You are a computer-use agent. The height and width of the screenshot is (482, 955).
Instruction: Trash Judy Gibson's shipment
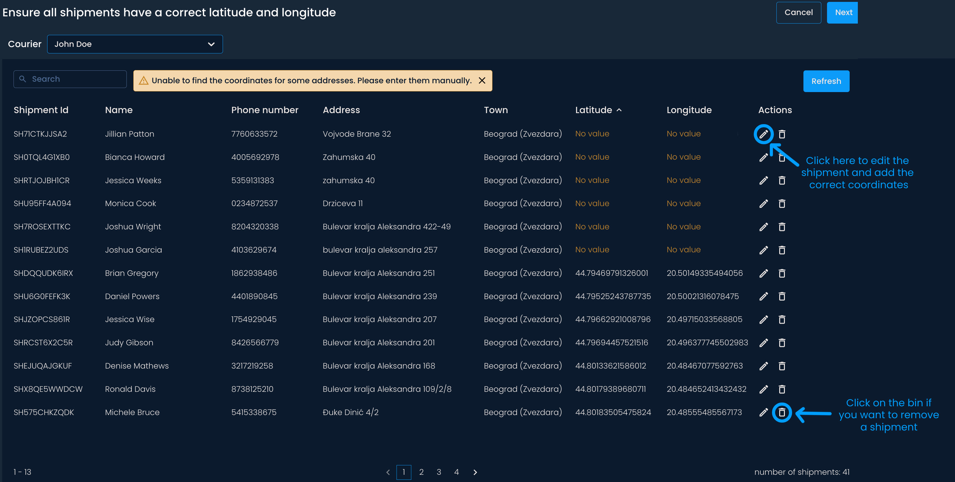(782, 343)
